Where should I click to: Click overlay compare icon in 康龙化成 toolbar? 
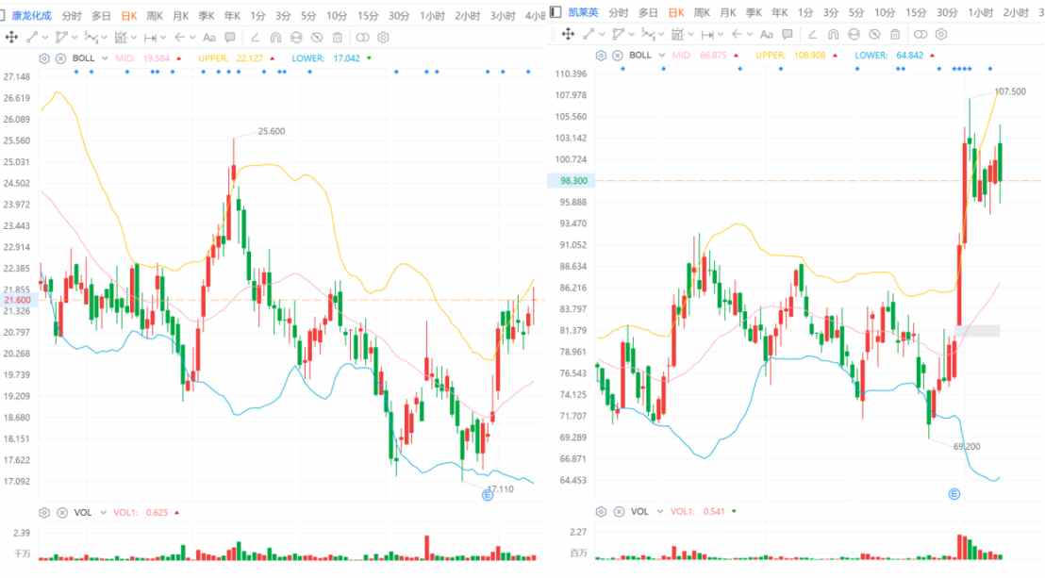click(x=362, y=38)
